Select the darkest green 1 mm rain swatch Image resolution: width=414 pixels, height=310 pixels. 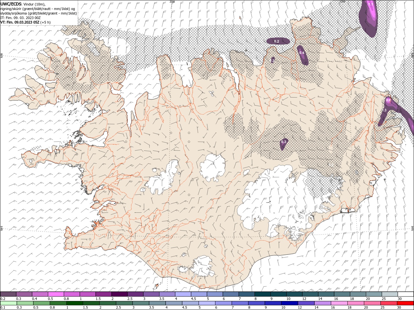pos(75,303)
